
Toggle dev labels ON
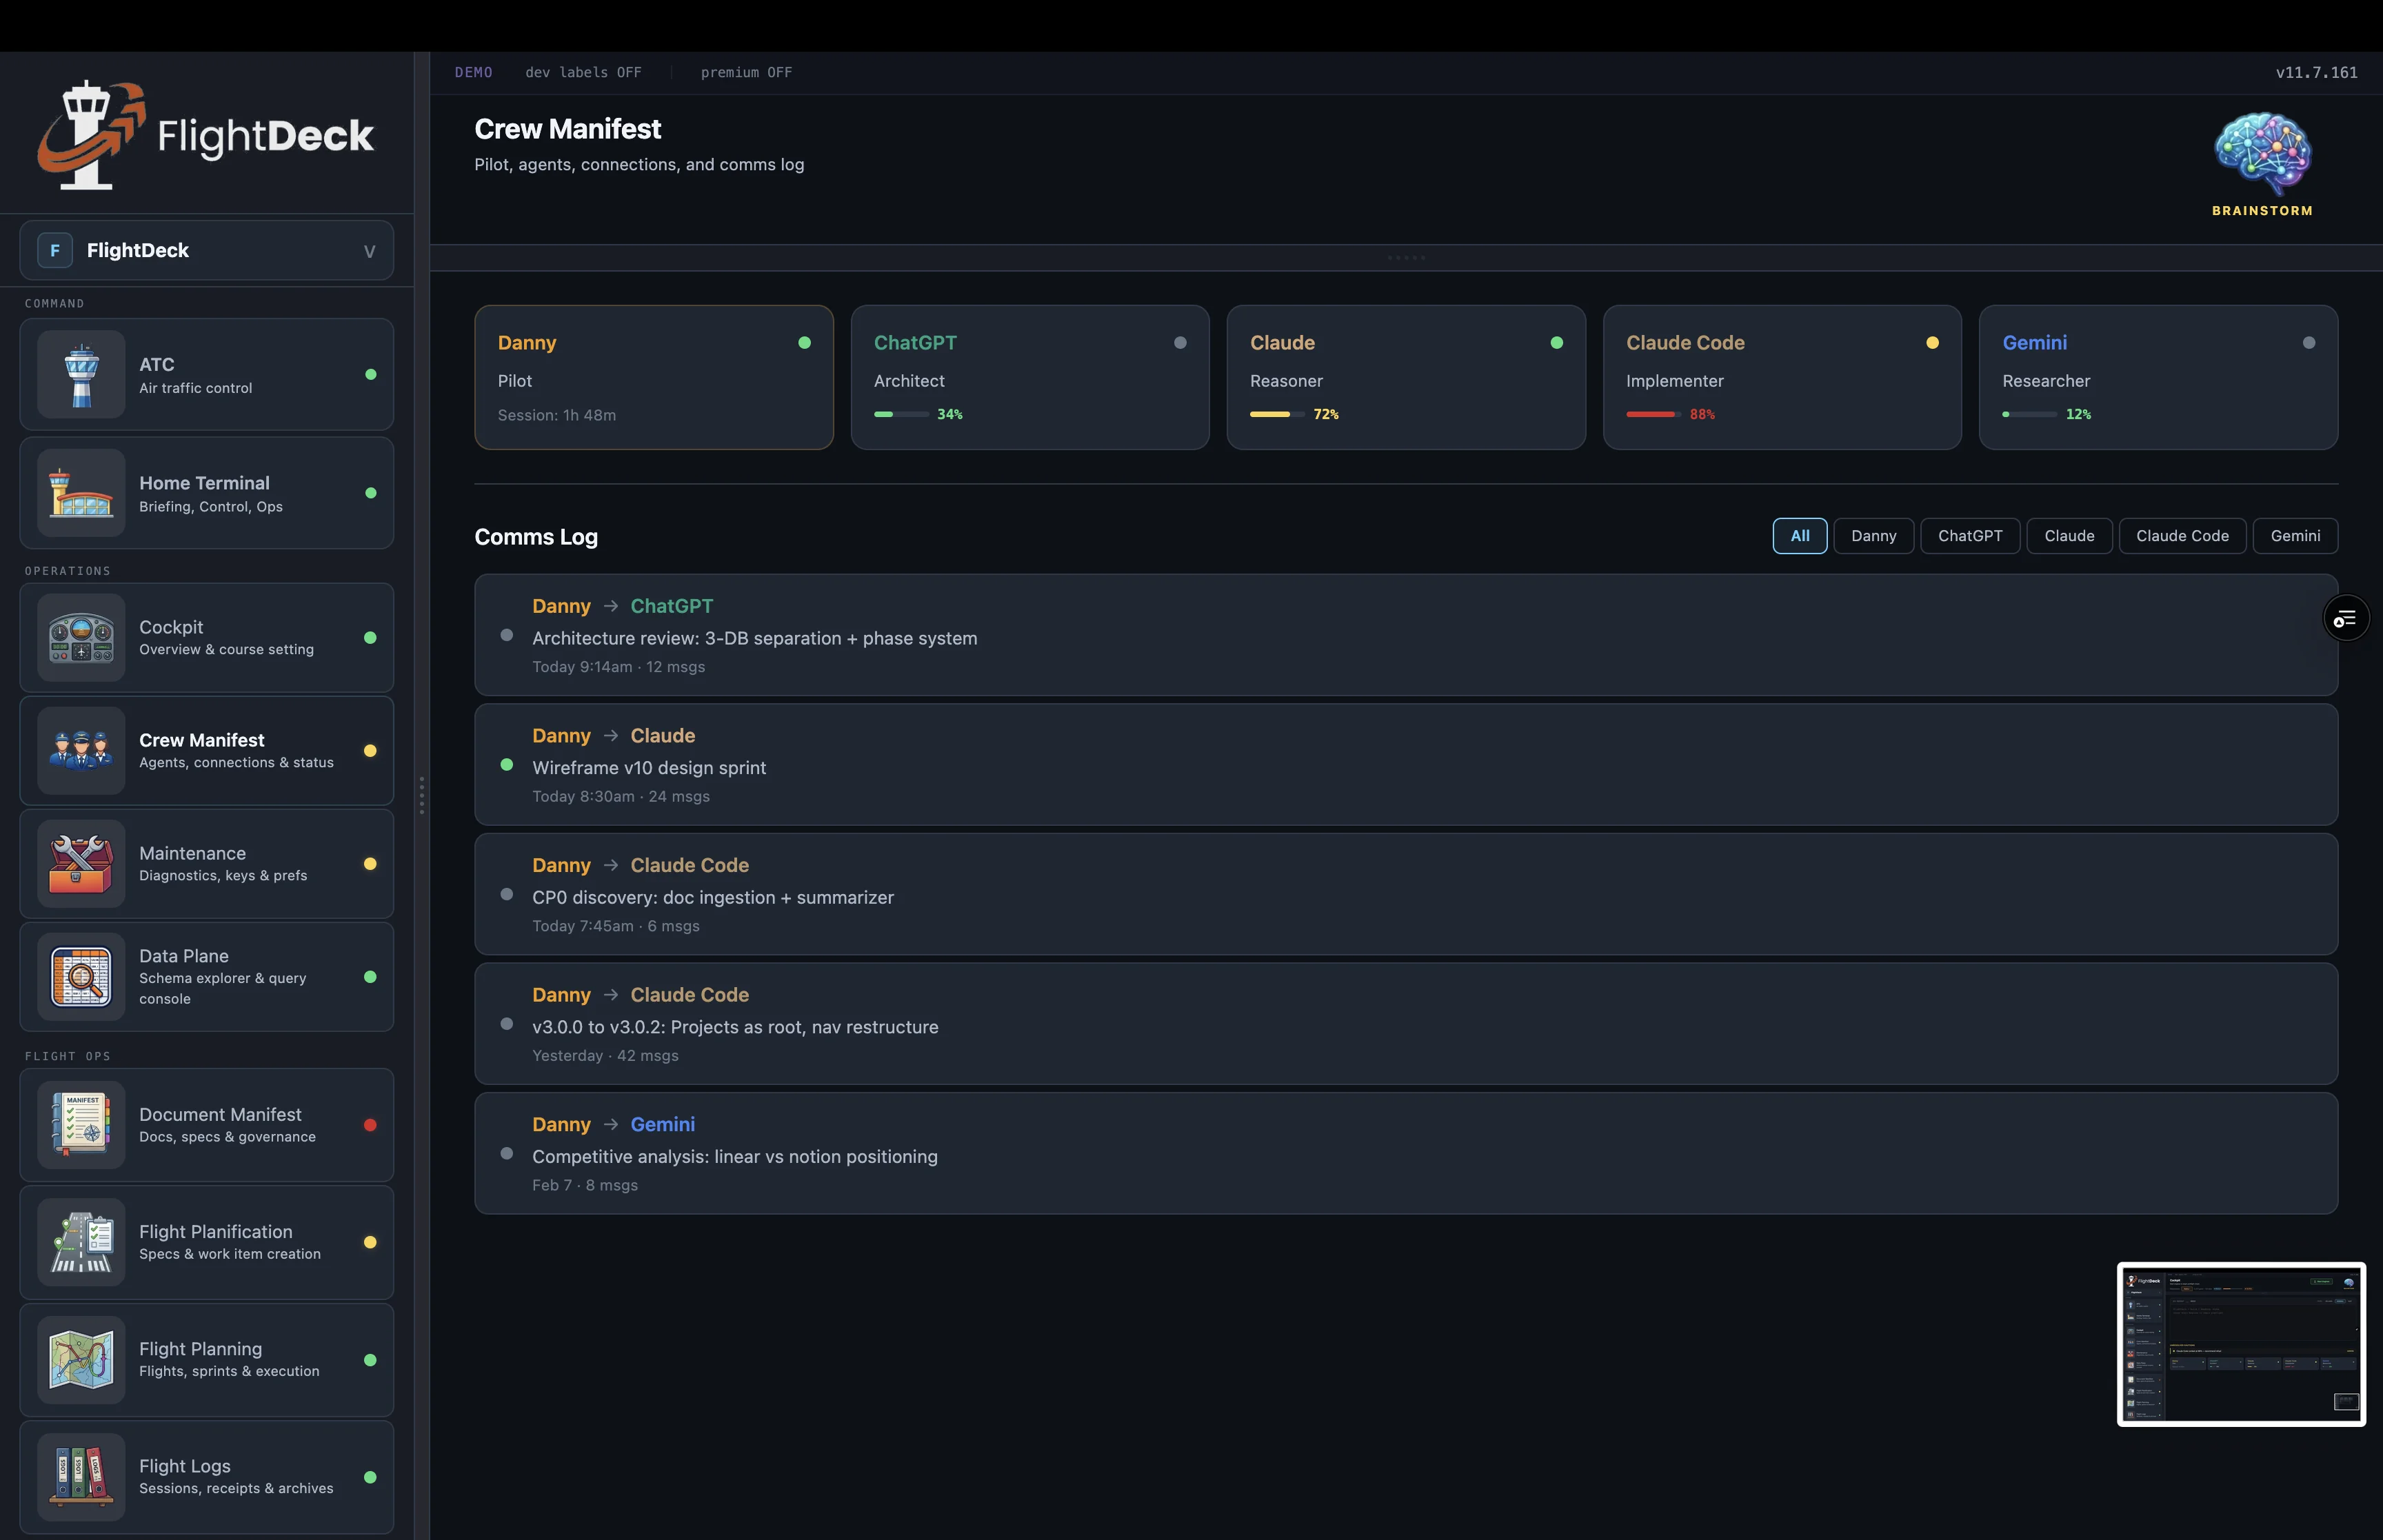tap(584, 72)
